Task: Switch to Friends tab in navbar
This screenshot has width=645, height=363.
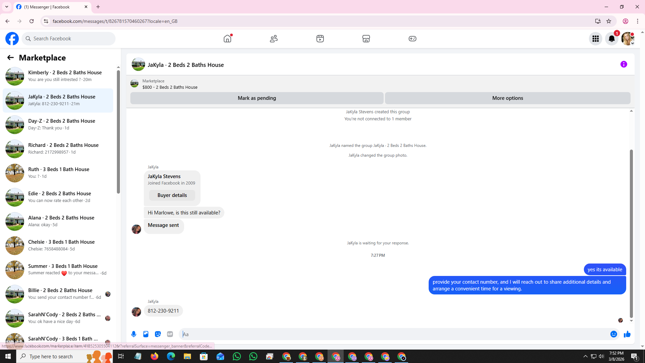Action: (274, 39)
